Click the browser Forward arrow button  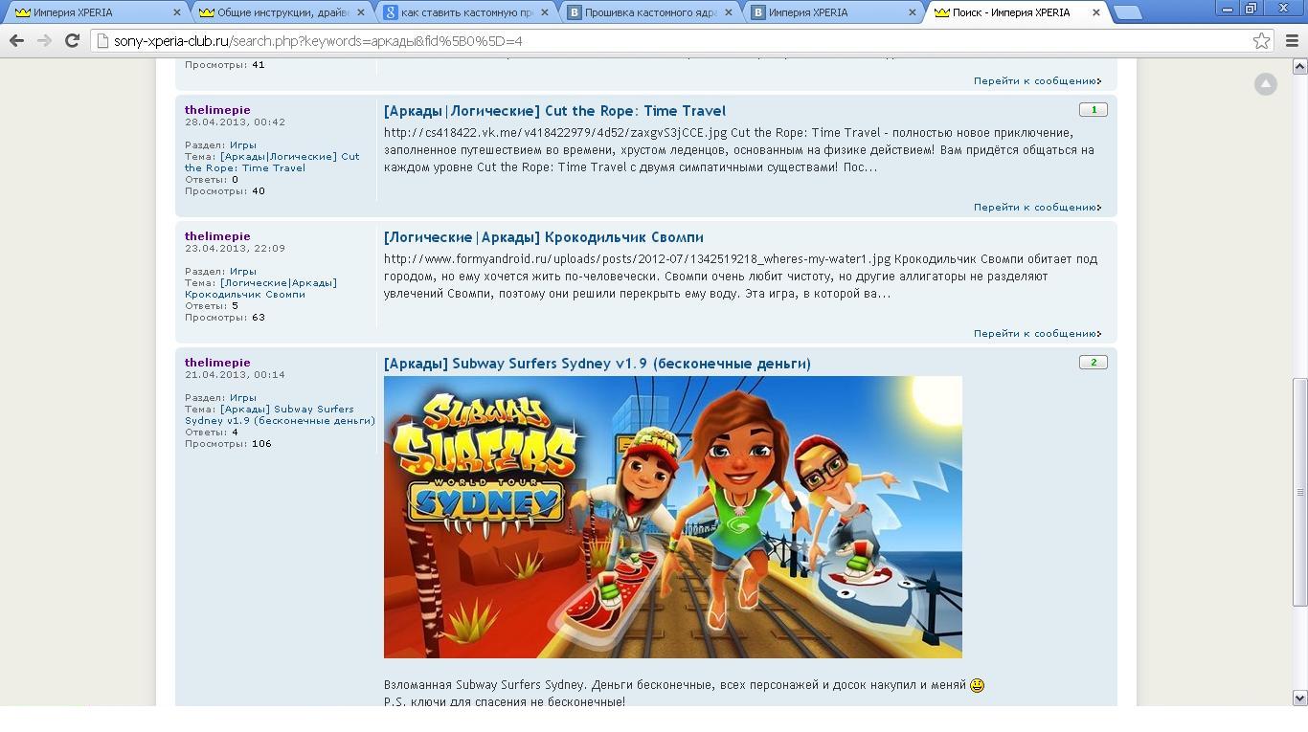[44, 41]
